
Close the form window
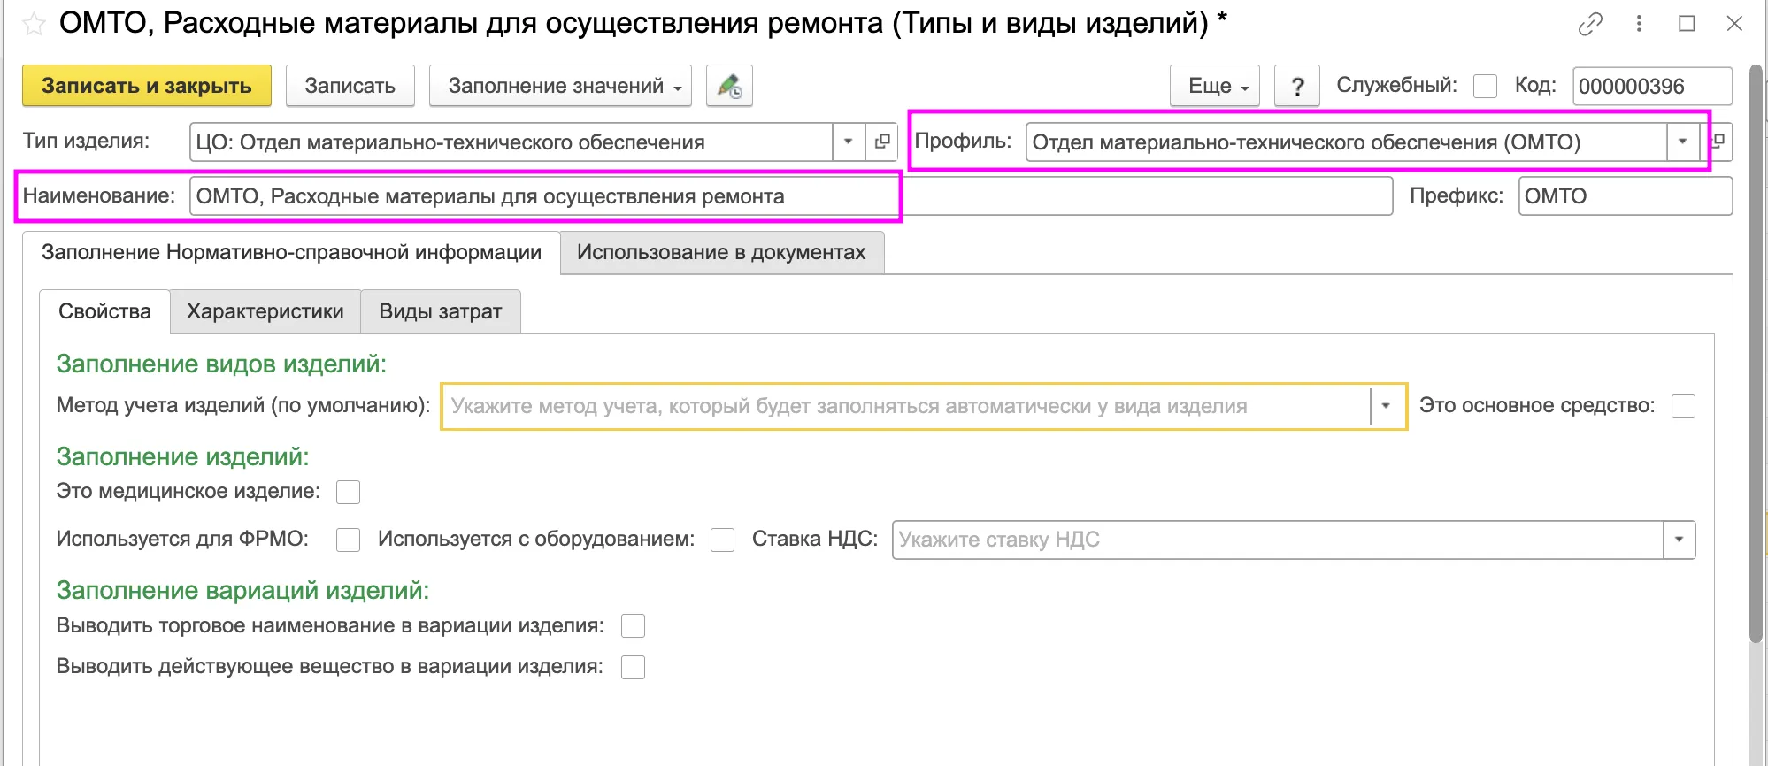[x=1734, y=24]
